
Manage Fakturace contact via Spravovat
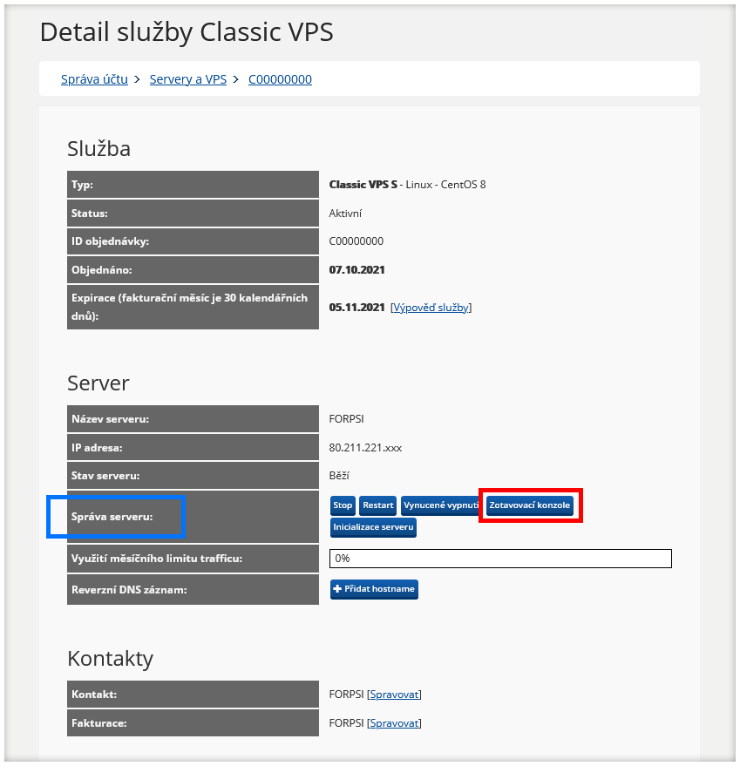click(x=394, y=723)
